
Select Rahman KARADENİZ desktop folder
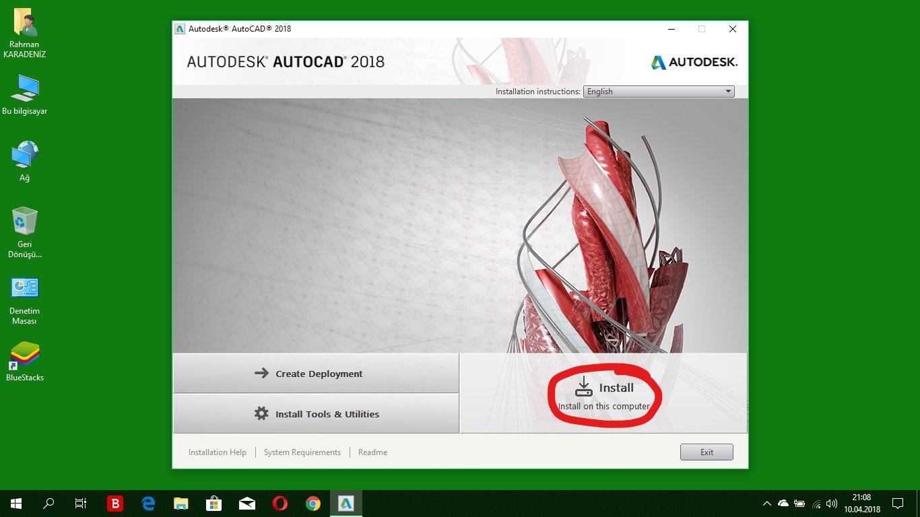(x=25, y=34)
